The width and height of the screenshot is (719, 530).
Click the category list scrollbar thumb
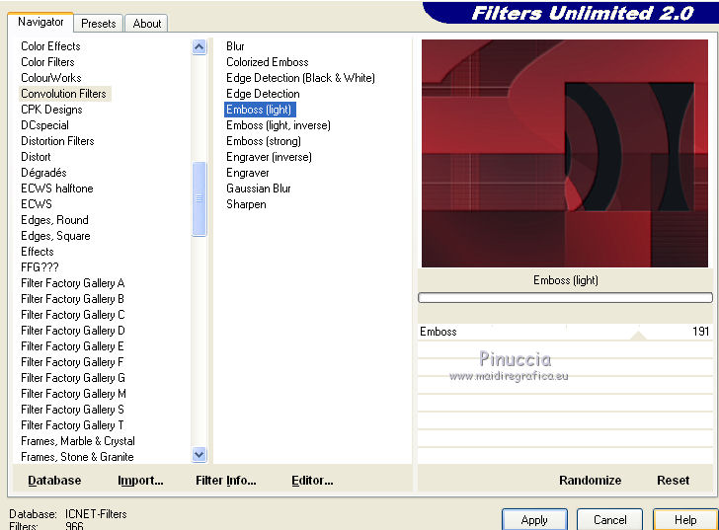coord(200,198)
